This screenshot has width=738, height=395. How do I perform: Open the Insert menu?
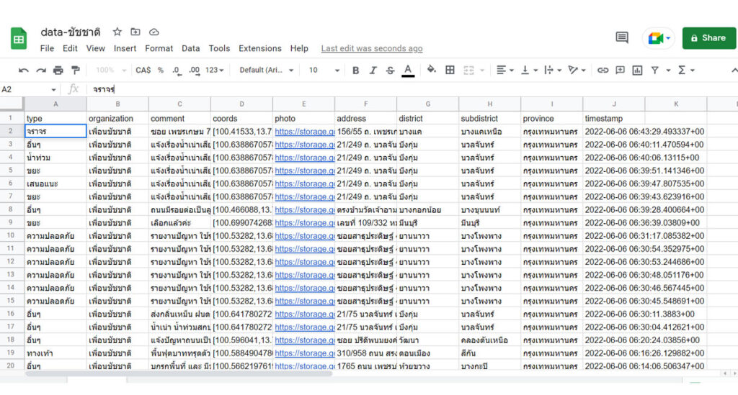125,48
